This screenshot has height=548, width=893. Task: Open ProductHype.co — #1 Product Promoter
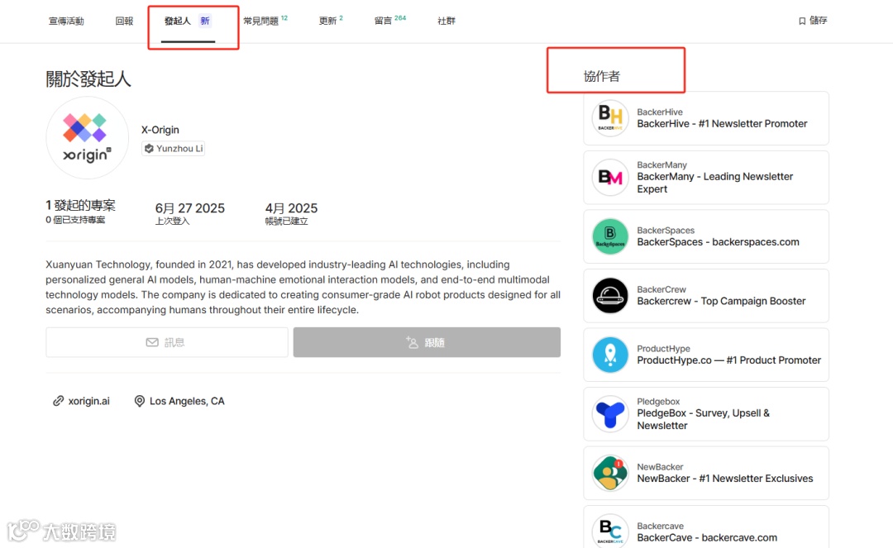click(x=729, y=360)
